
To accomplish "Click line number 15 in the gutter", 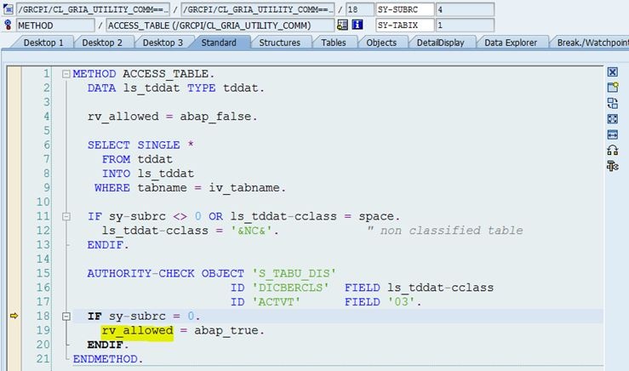I will pos(43,273).
